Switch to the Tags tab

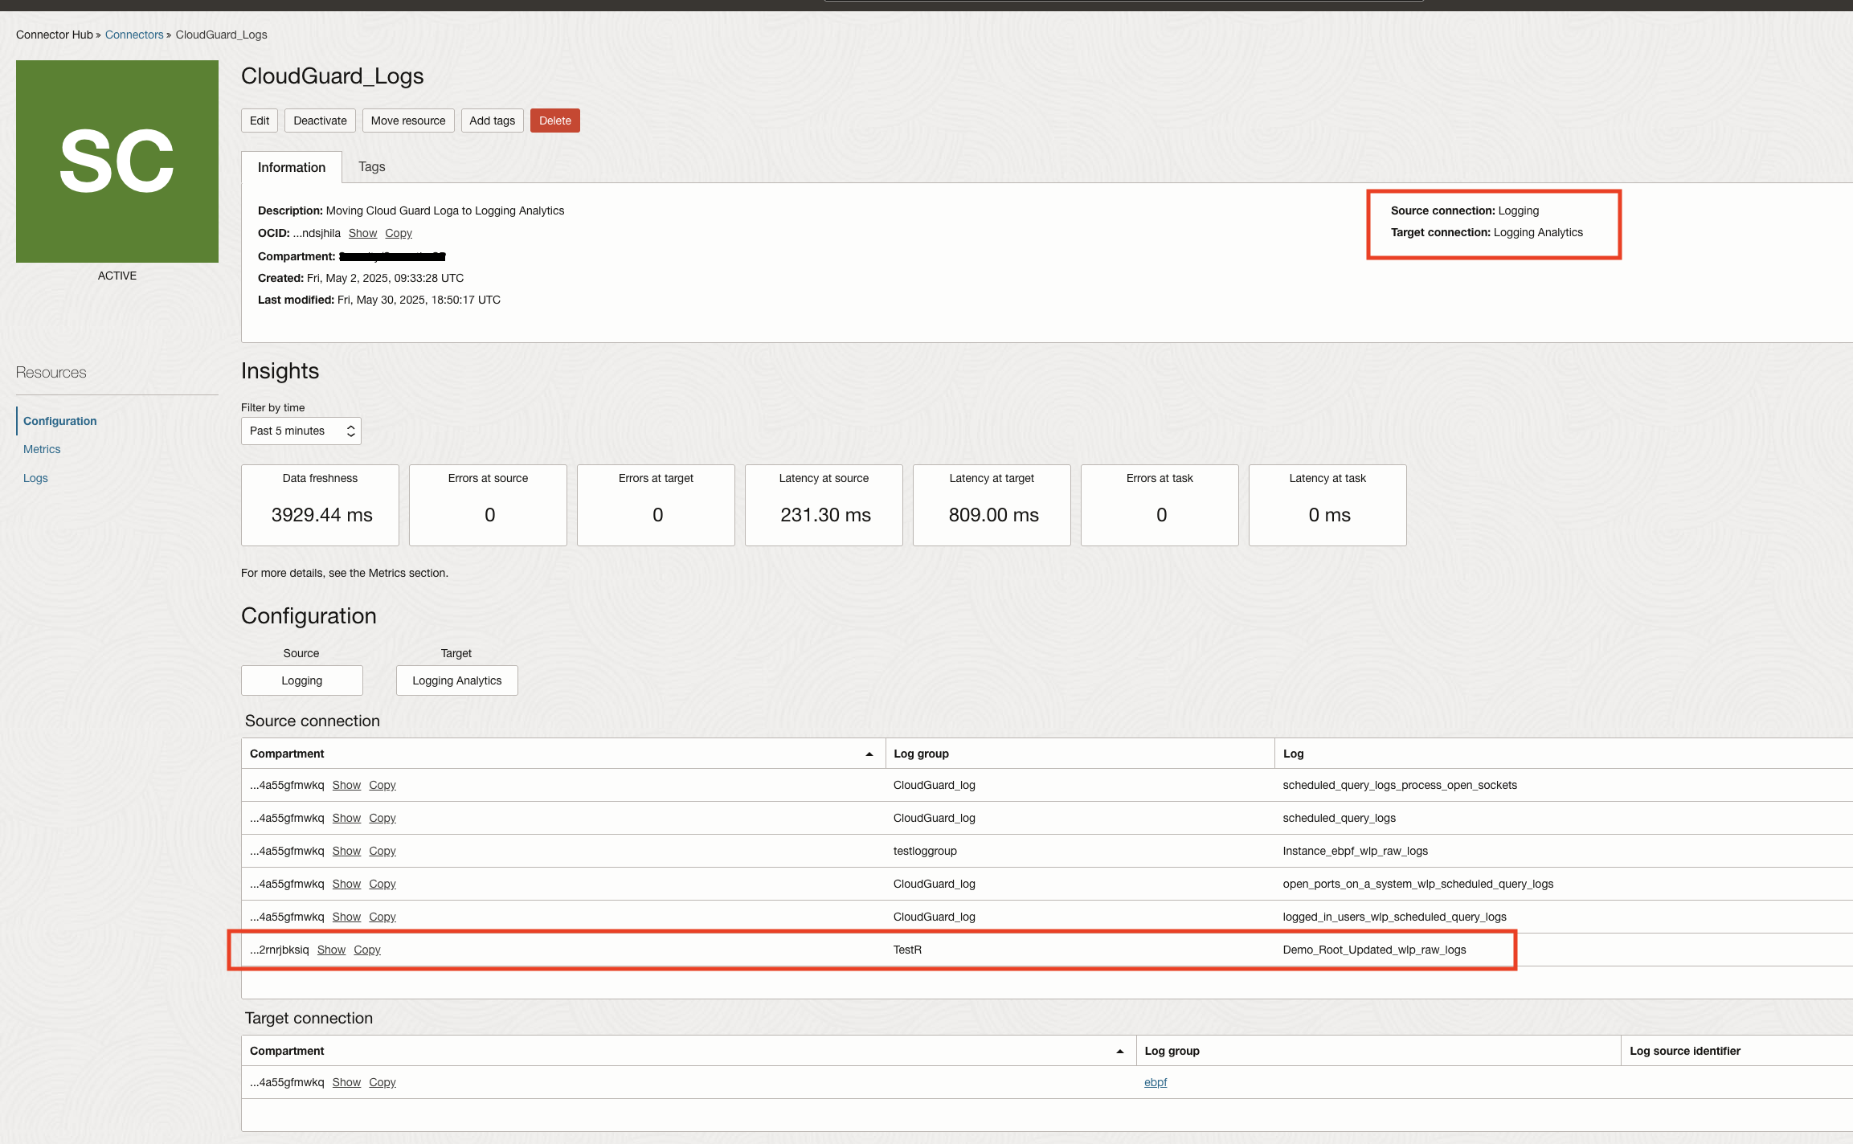[x=371, y=166]
